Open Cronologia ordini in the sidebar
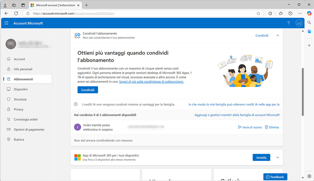The image size is (314, 181). point(9,119)
